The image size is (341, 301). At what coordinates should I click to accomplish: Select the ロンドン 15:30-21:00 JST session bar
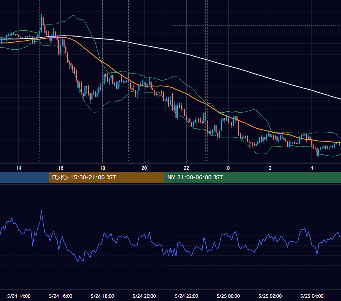106,177
